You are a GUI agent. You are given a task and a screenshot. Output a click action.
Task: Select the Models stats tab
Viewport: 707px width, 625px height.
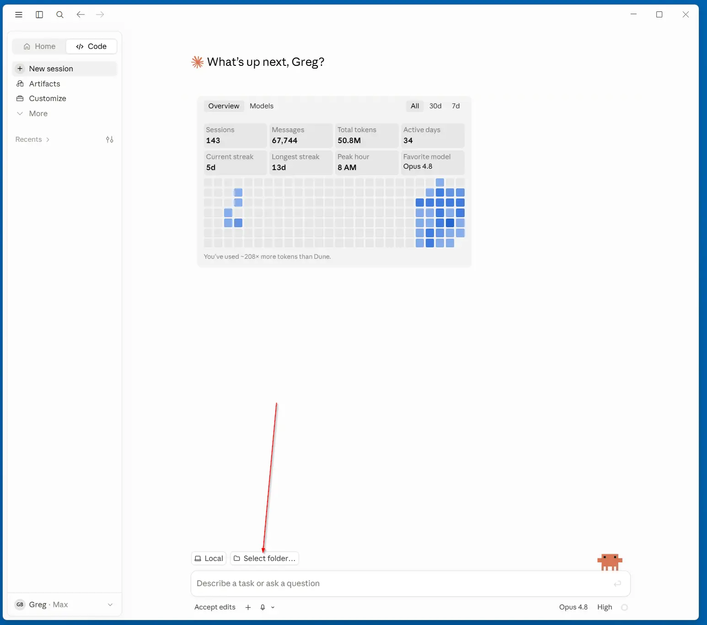coord(262,106)
